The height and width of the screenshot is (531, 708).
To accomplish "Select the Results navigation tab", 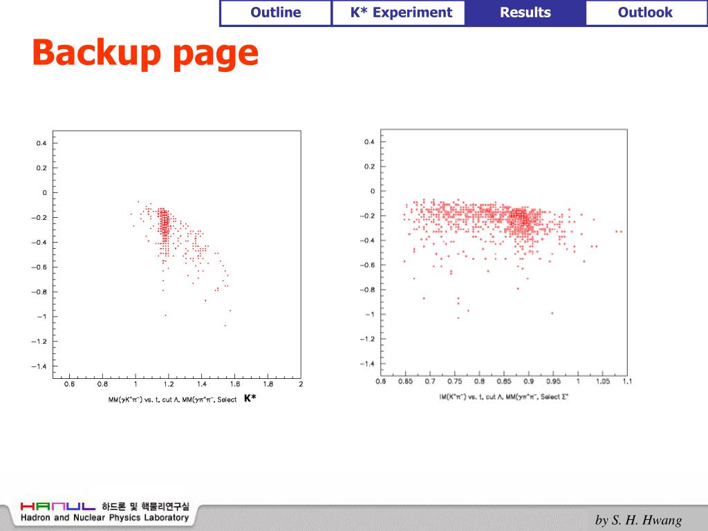I will [525, 13].
